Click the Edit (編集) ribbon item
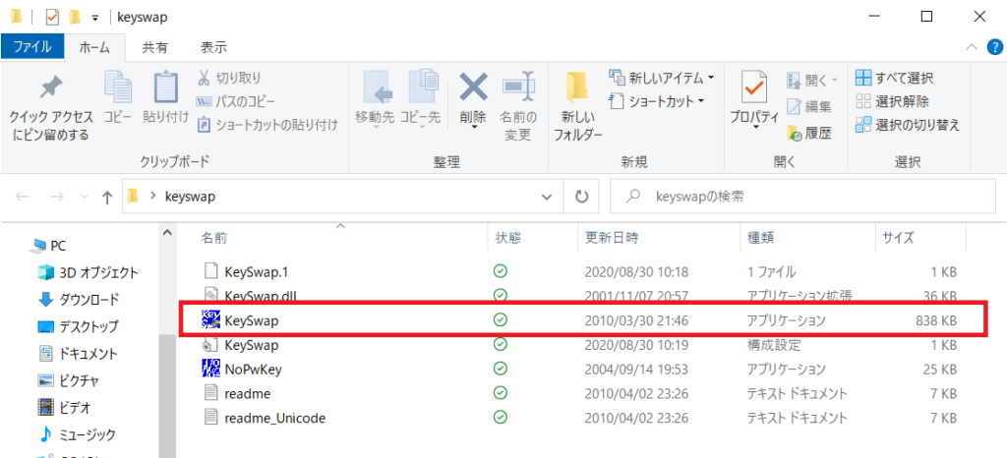Screen dimensions: 1007x458 (x=809, y=106)
